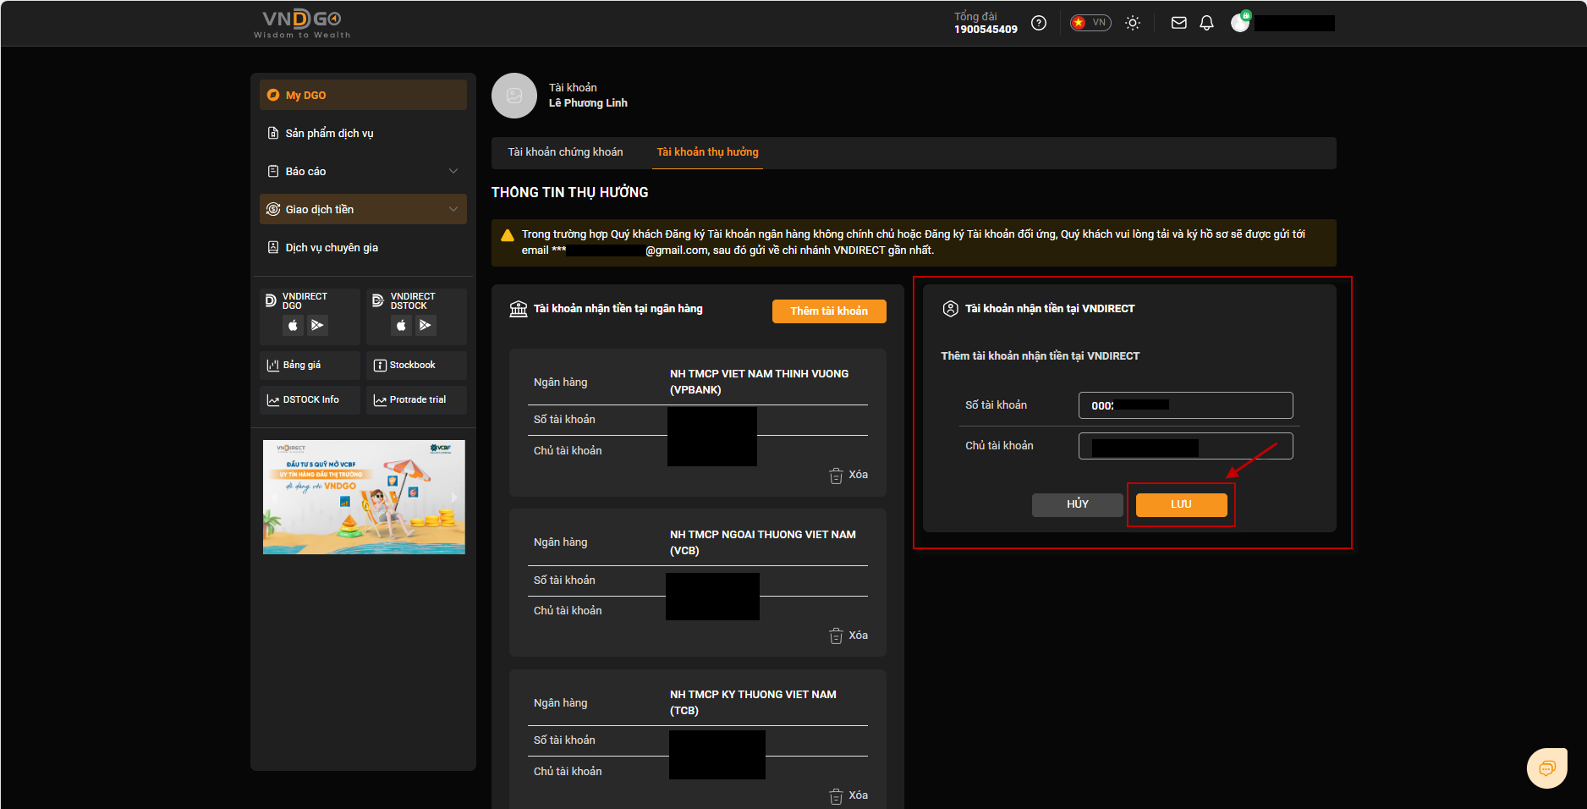Delete the VPBANK account with Xóa
This screenshot has height=809, width=1587.
coord(848,475)
